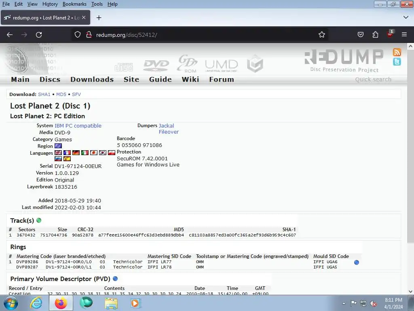Open the Pocket save icon
414x311 pixels.
click(x=360, y=35)
